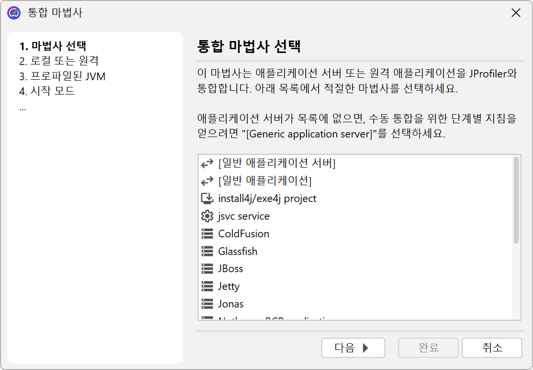Select Jonas in the integration list
Image resolution: width=533 pixels, height=370 pixels.
[x=355, y=304]
